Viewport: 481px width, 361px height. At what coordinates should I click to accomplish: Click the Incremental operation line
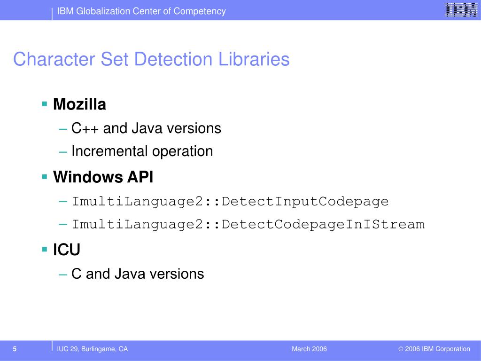tap(142, 151)
